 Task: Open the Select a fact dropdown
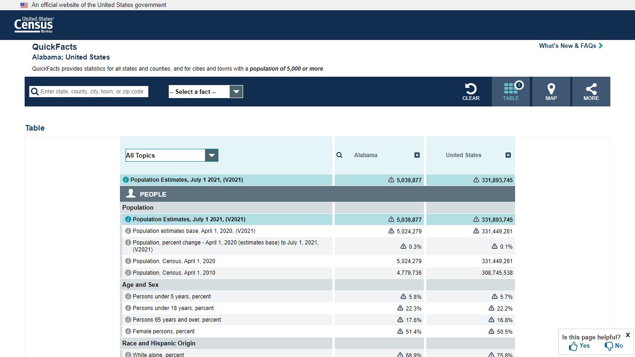[205, 92]
